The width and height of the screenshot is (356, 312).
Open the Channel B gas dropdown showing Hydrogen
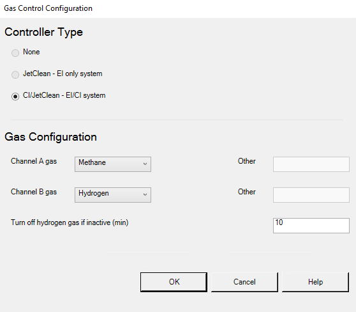click(113, 195)
